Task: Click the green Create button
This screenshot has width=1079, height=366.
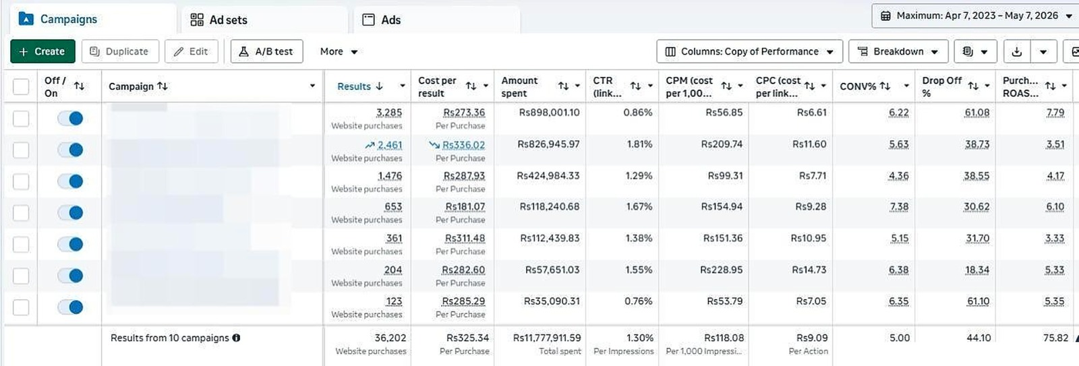Action: click(x=42, y=51)
